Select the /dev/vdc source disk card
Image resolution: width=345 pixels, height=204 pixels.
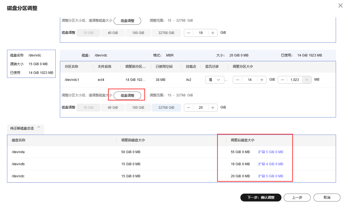(x=31, y=64)
